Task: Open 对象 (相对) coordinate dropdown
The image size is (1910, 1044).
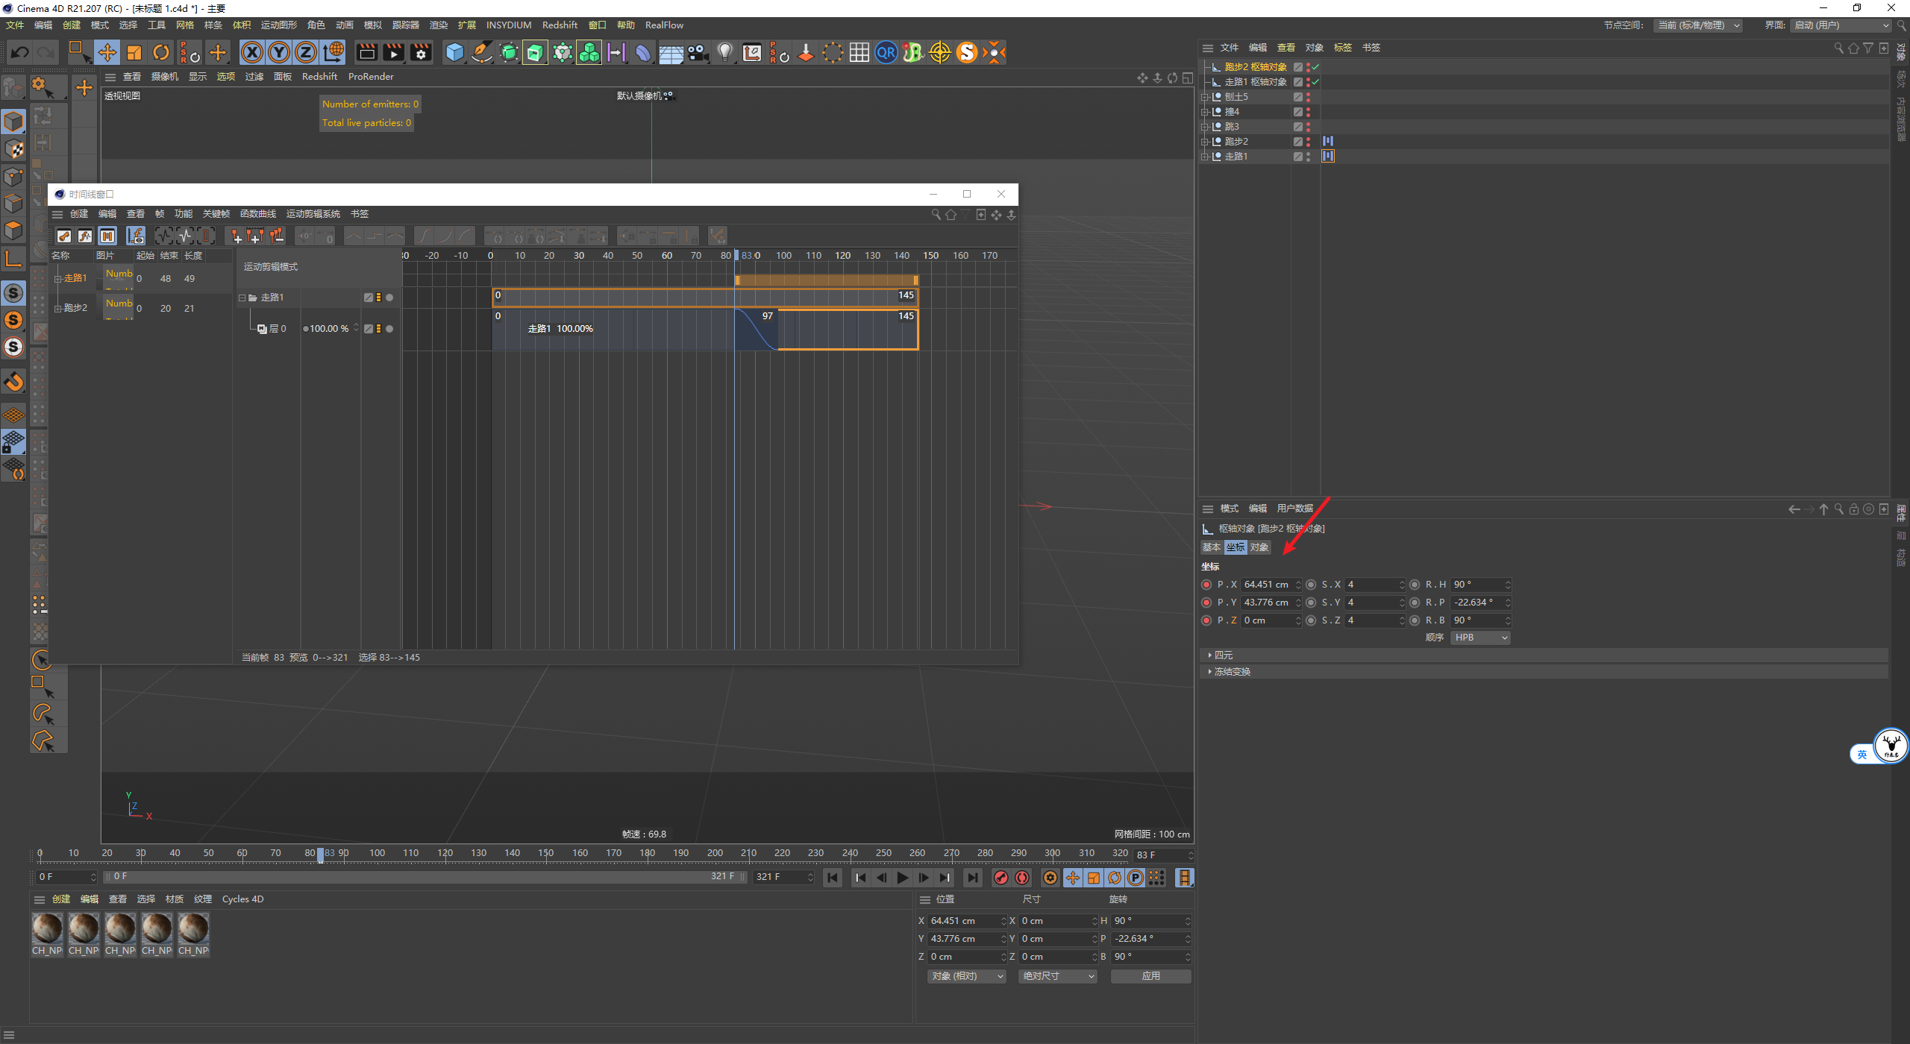Action: click(x=967, y=976)
